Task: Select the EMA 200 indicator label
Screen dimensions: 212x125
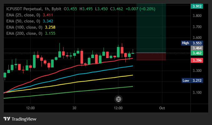Action: [24, 33]
